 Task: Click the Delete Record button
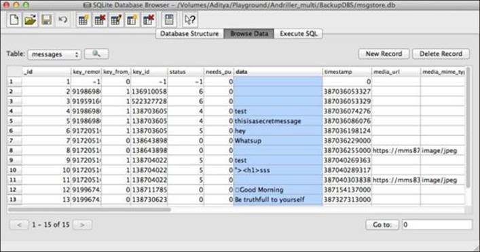coord(441,54)
